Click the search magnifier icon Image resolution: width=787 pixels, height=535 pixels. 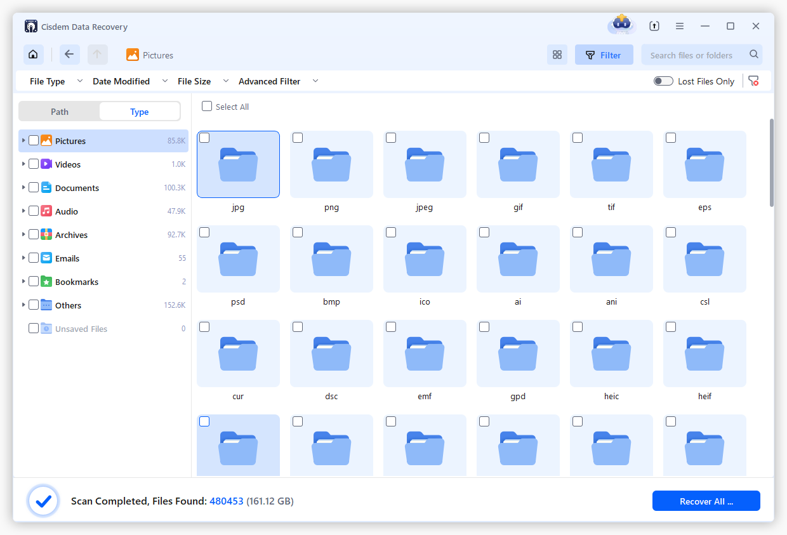click(754, 55)
